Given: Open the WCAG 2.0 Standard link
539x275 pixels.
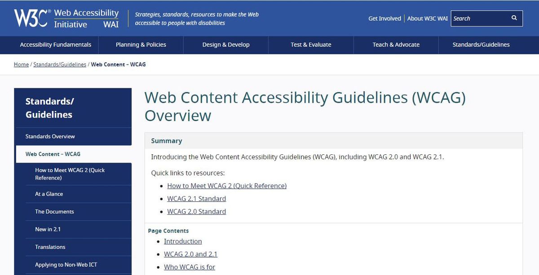Looking at the screenshot, I should pos(196,211).
